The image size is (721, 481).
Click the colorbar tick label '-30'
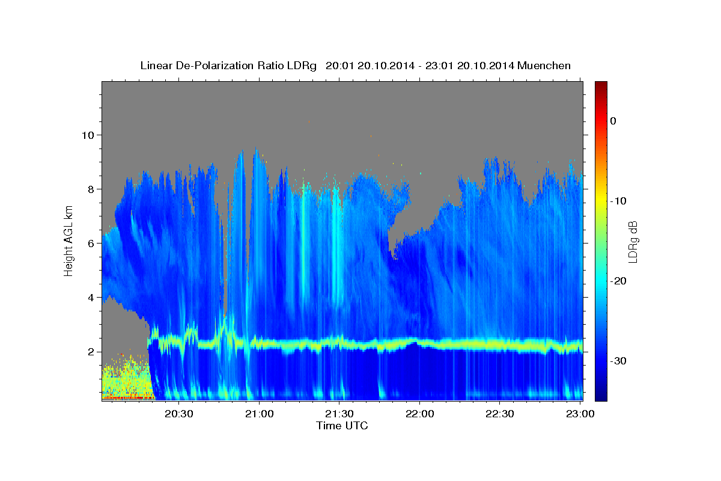click(619, 361)
